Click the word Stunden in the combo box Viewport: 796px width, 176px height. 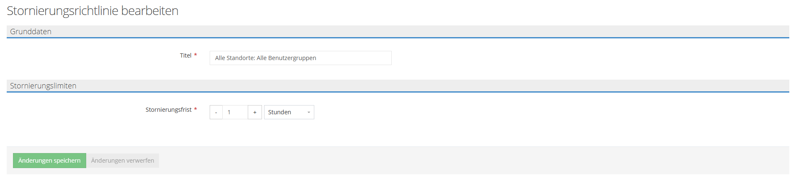tap(280, 112)
